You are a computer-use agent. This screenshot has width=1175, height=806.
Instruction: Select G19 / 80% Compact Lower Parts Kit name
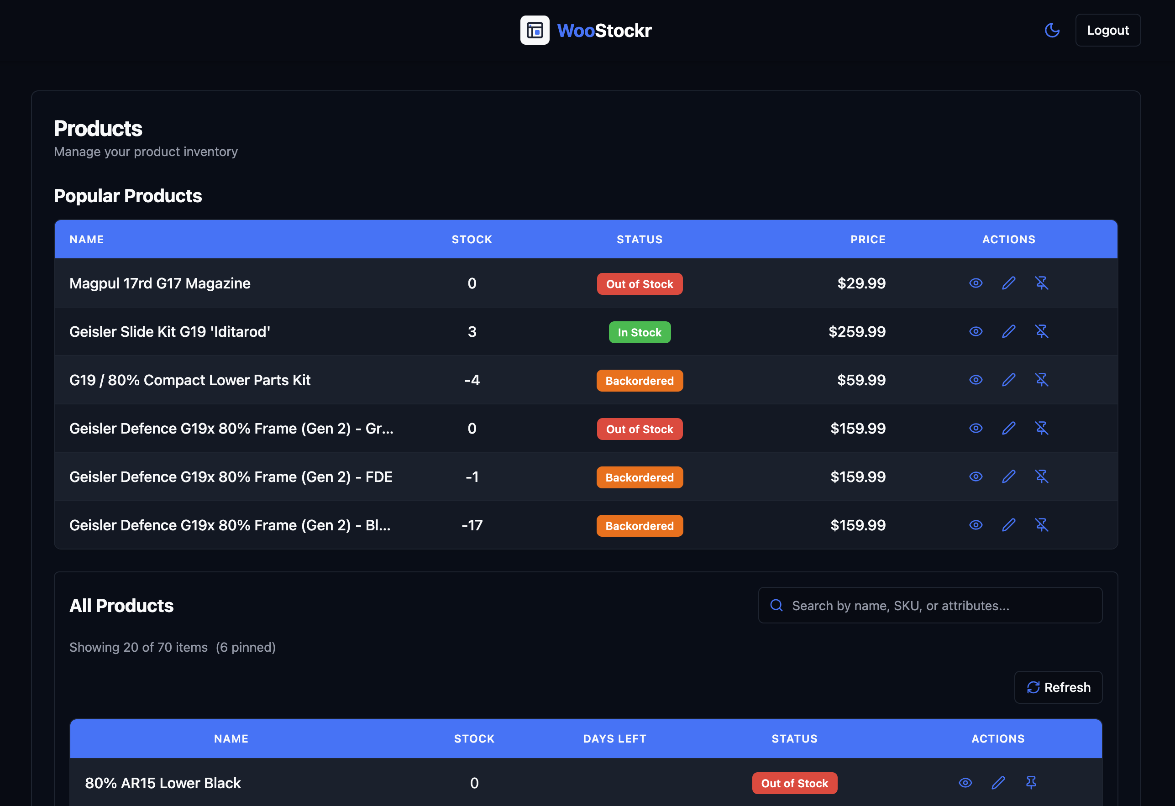tap(189, 380)
